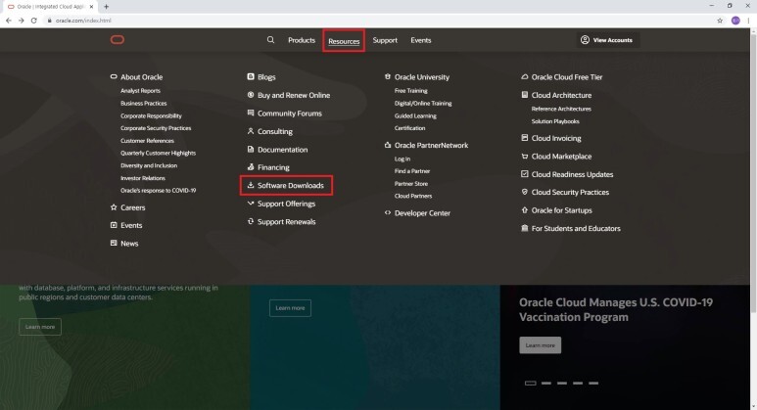The height and width of the screenshot is (410, 757).
Task: Open the Resources menu
Action: [344, 41]
